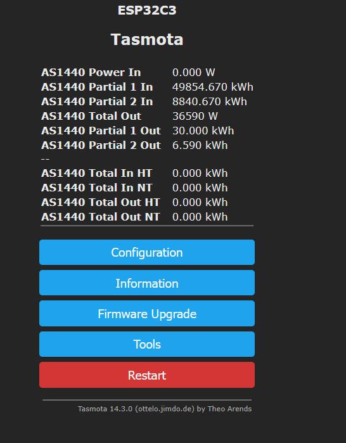
Task: Click the 30.000 kWh Partial 1 Out value
Action: [203, 131]
